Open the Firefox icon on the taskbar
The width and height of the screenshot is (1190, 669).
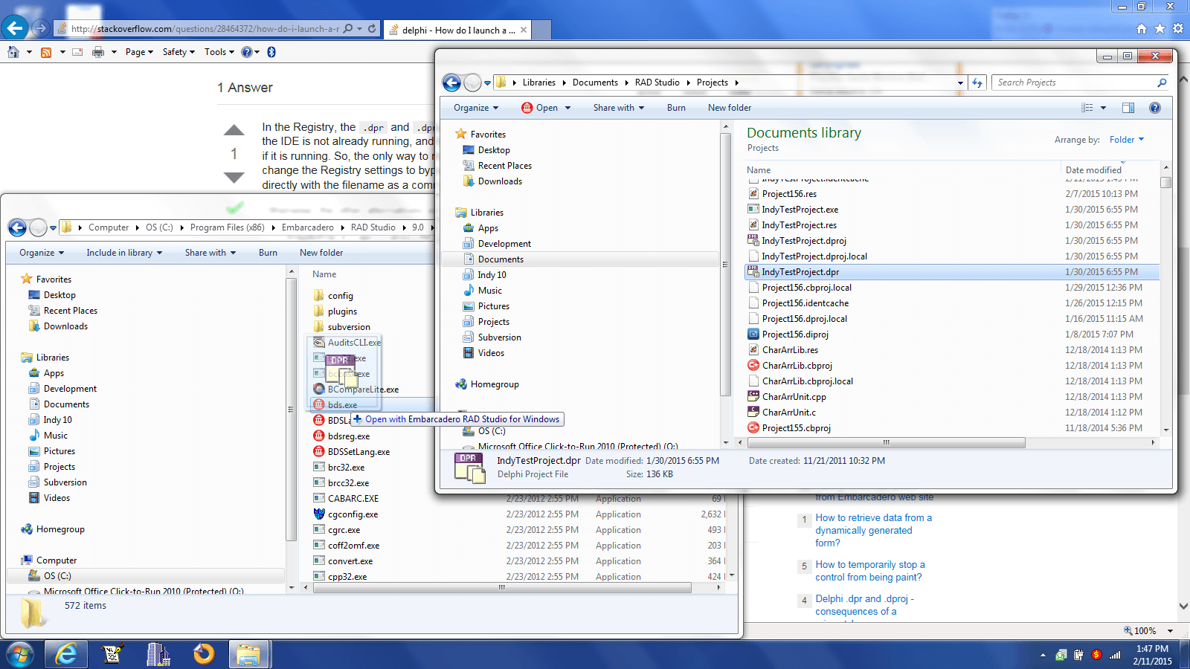tap(203, 655)
